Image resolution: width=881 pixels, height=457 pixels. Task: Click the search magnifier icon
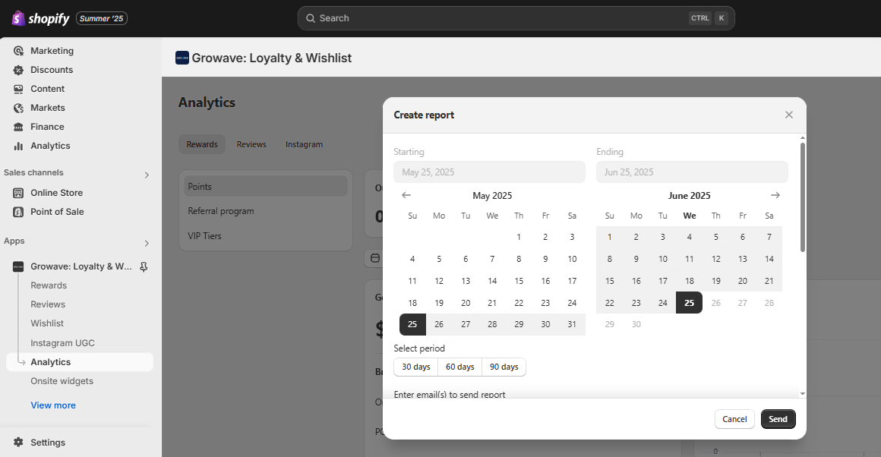click(310, 18)
